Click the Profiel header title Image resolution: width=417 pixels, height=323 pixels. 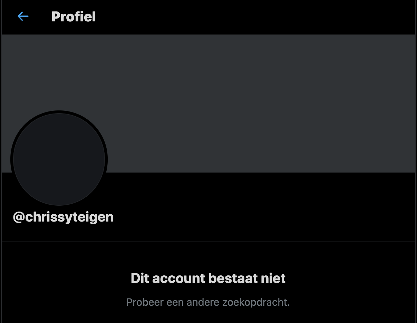[x=74, y=17]
